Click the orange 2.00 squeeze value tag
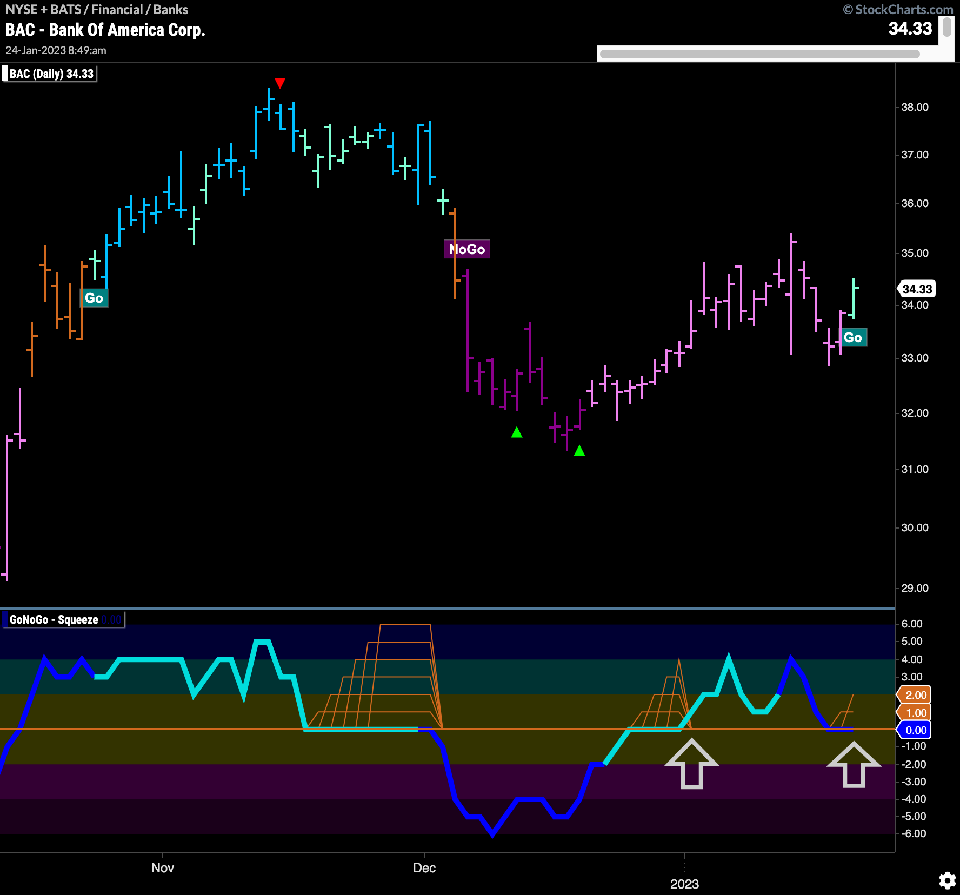 point(915,695)
